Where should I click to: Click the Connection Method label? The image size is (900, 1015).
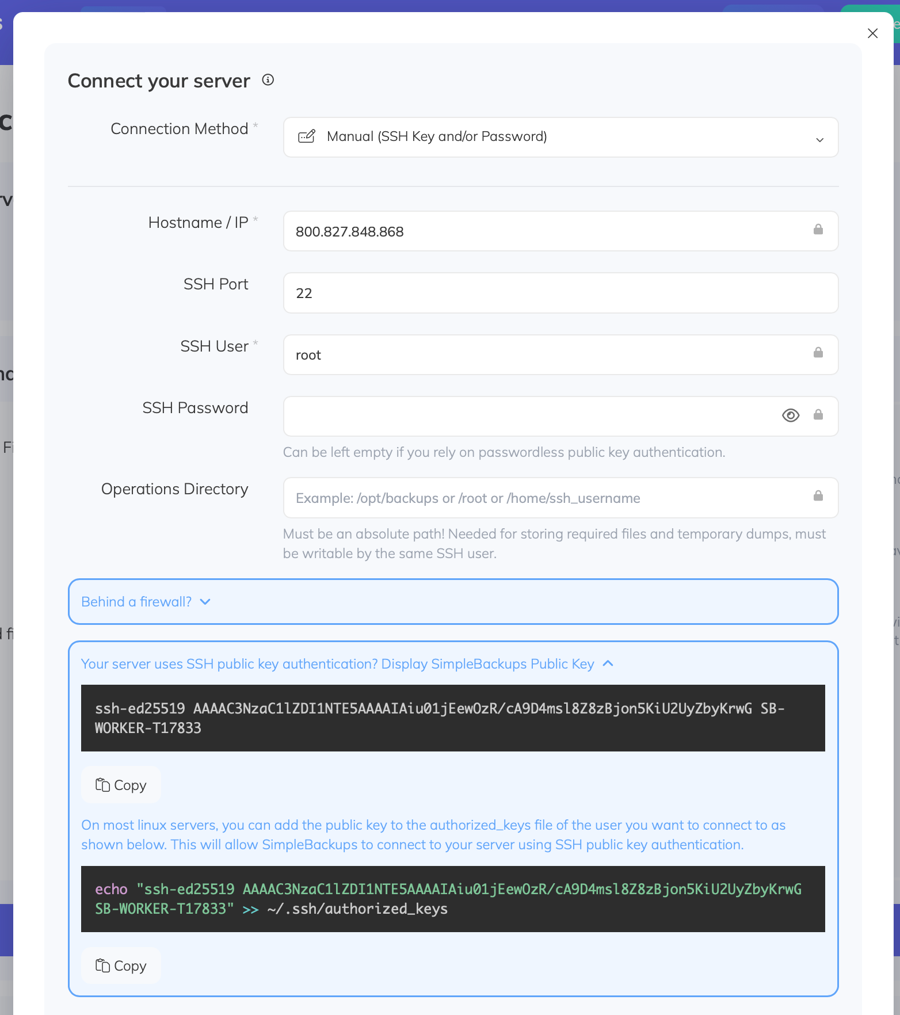pyautogui.click(x=180, y=129)
